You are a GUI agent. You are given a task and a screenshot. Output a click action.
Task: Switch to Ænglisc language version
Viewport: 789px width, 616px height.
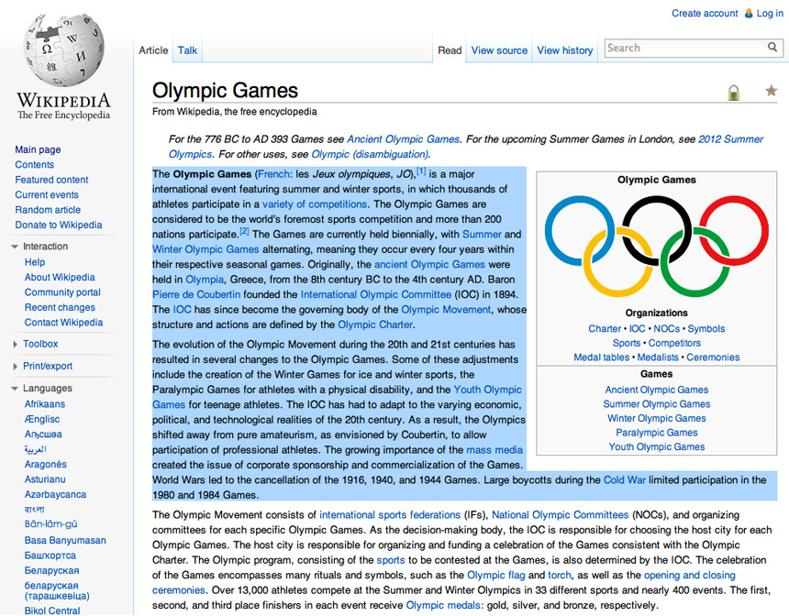[42, 419]
